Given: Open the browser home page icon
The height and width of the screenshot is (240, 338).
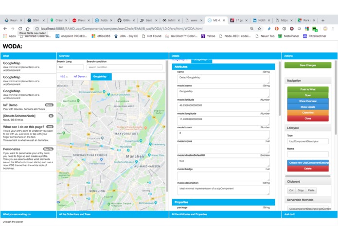Looking at the screenshot, I should pos(28,28).
